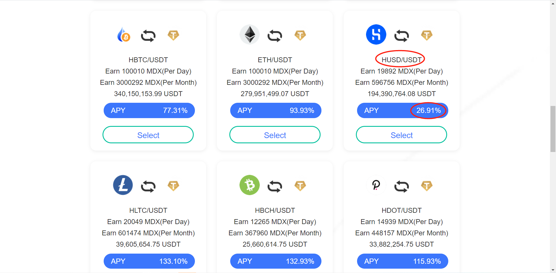Click the scrollbar down arrow

[553, 270]
